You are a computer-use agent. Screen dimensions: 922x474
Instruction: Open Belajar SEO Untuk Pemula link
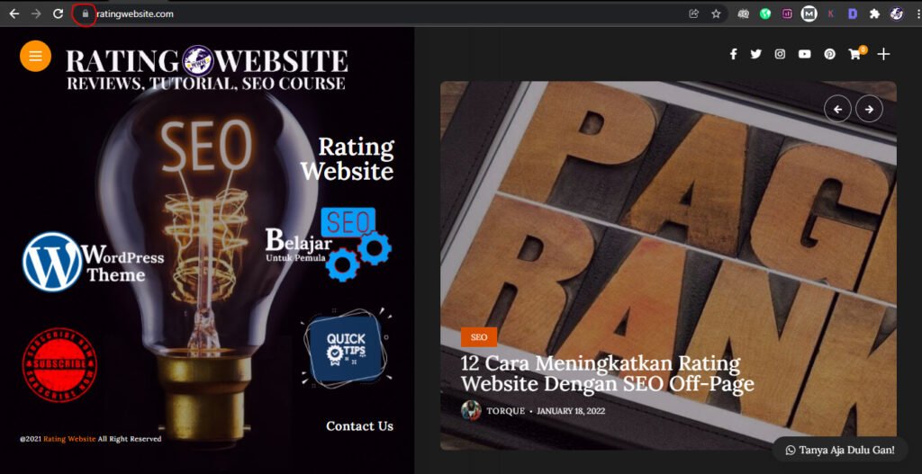coord(329,245)
